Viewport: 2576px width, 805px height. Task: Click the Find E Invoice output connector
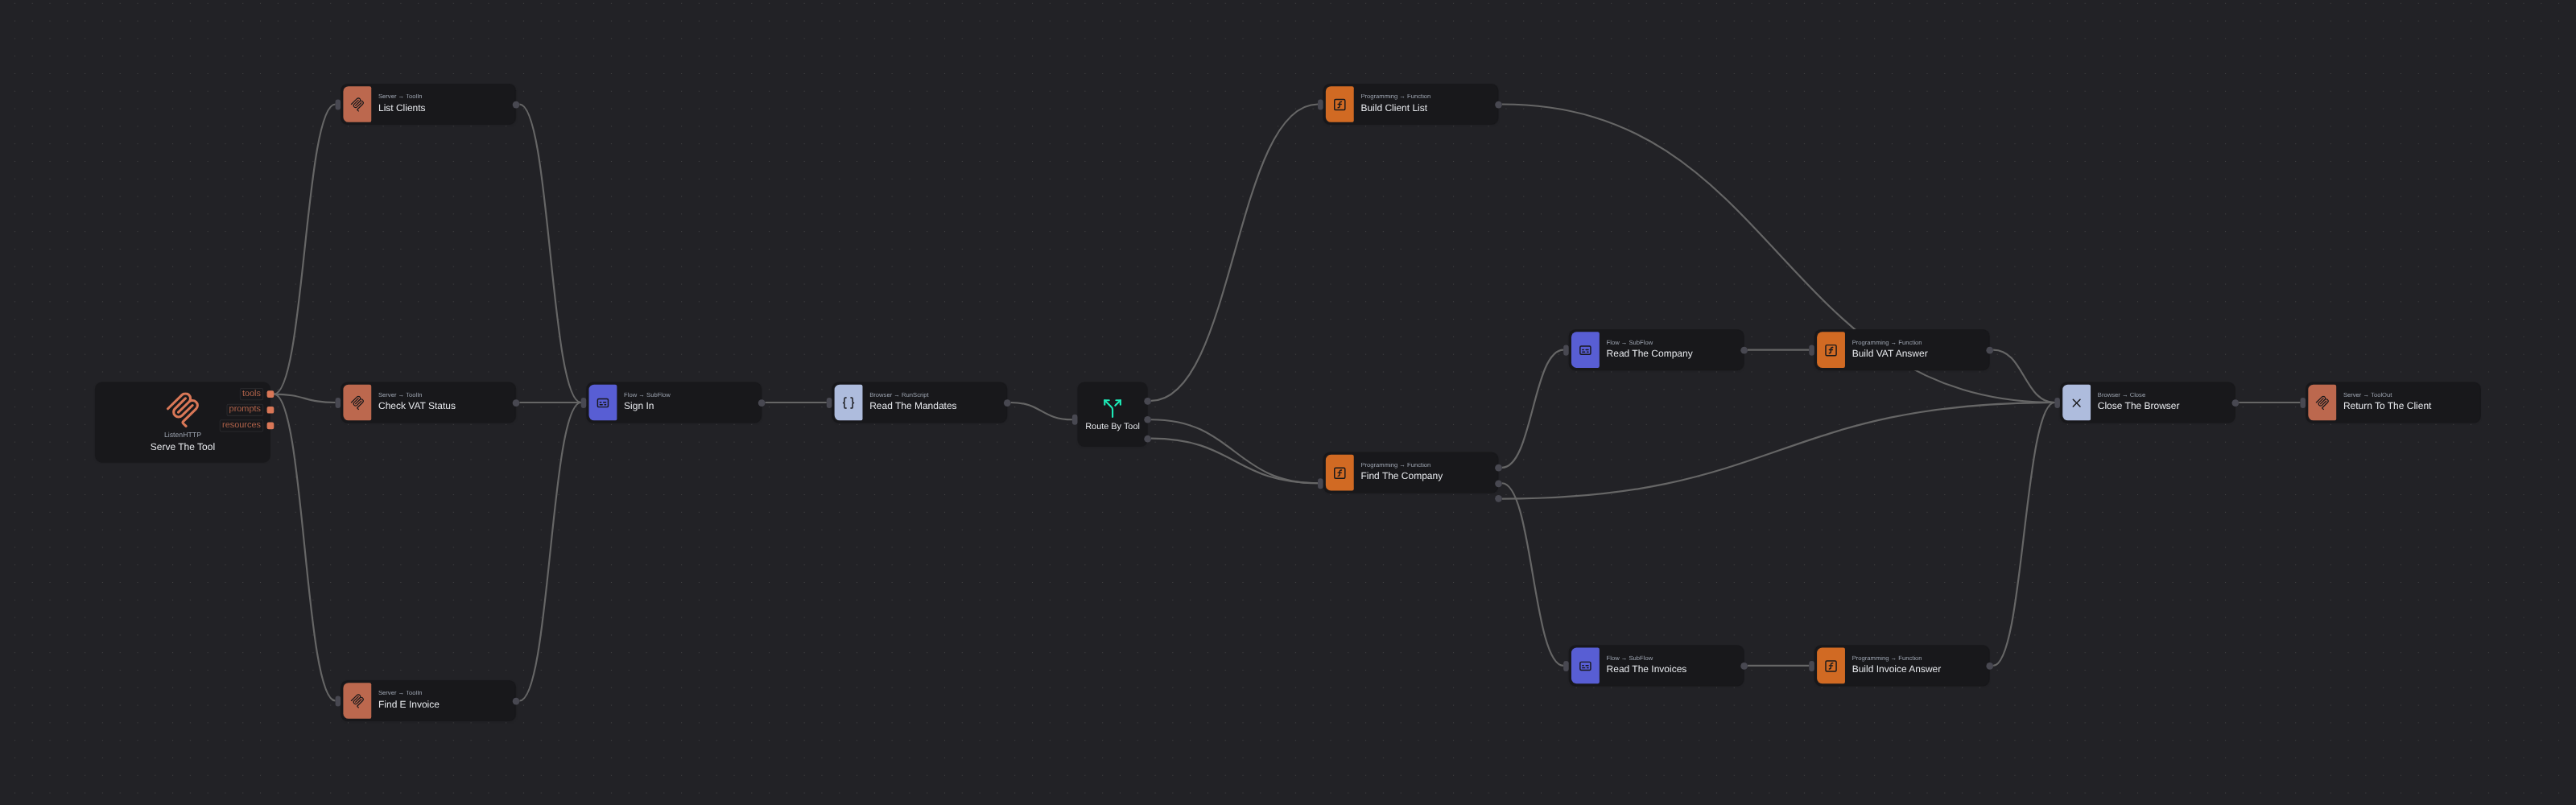click(x=516, y=701)
